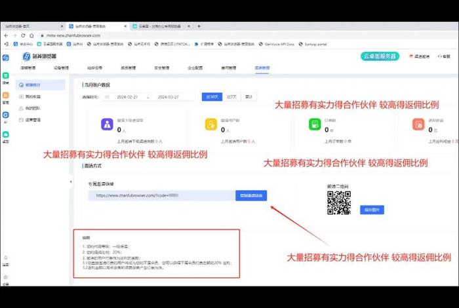Viewport: 459px width, 308px height.
Task: Open the TIKTOK bookmark
Action: coord(172,44)
